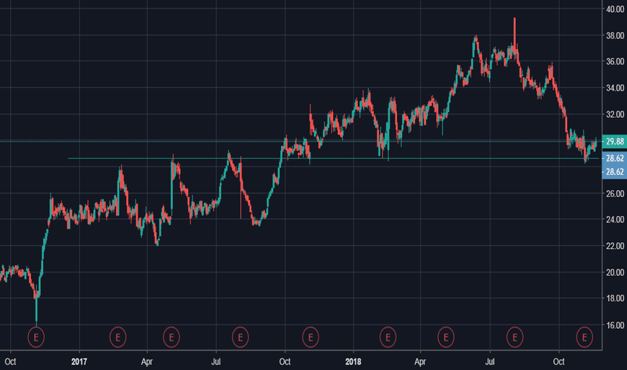Screen dimensions: 627x370
Task: Click the 22.00 price axis label
Action: click(615, 246)
